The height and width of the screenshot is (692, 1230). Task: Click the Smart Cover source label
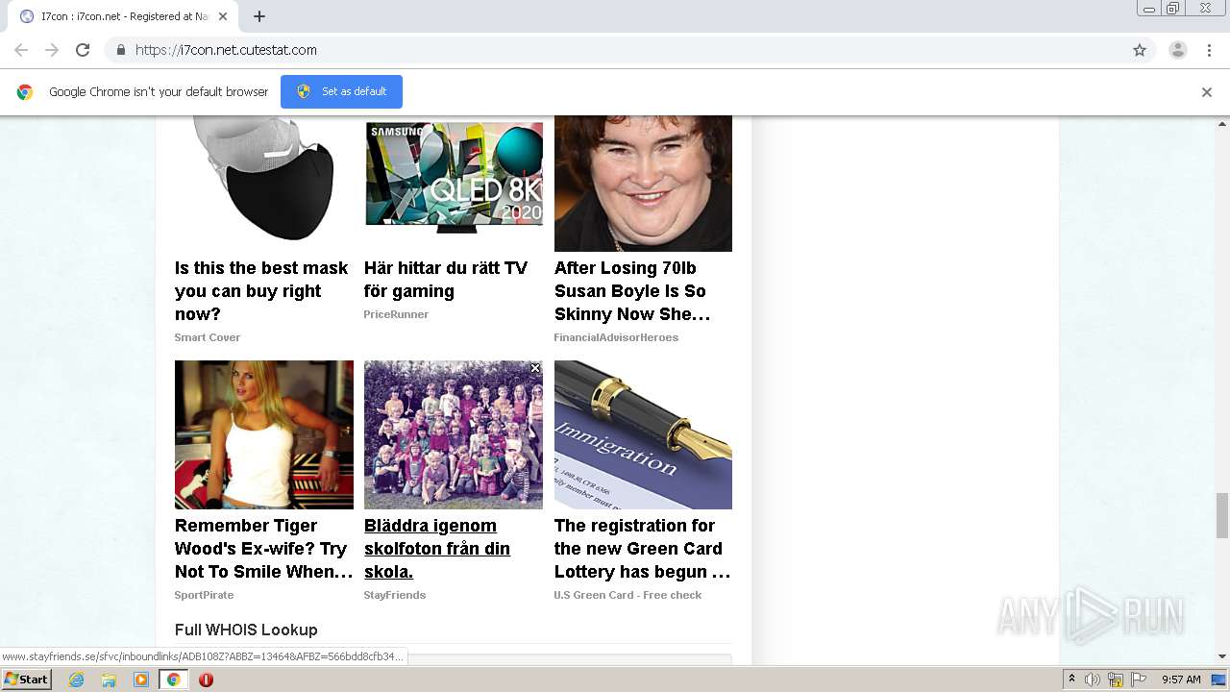208,337
